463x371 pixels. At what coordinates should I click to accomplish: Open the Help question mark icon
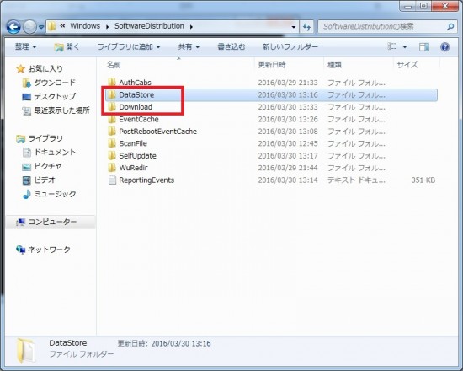[x=444, y=46]
